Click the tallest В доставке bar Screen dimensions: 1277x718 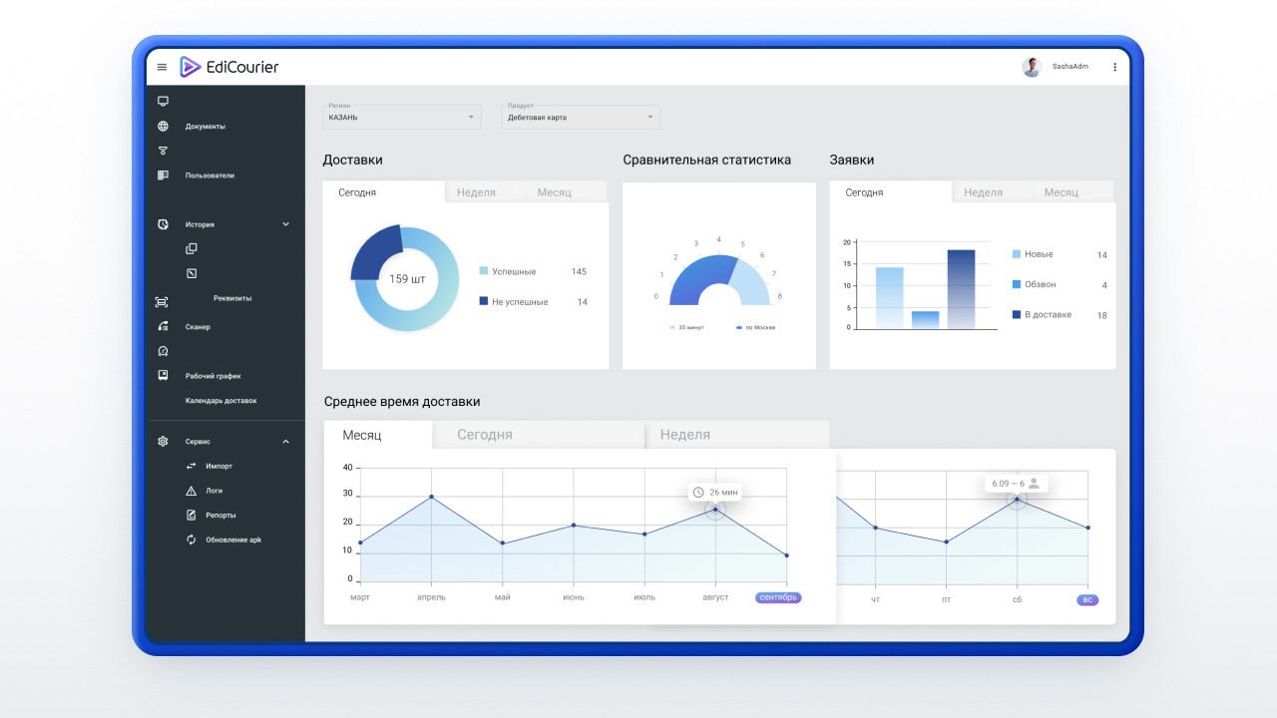961,289
